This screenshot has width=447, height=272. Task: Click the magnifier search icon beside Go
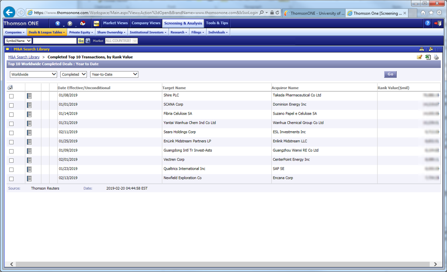(x=88, y=41)
